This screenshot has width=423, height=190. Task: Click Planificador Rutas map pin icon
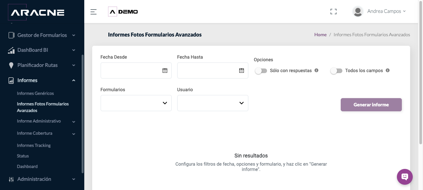pyautogui.click(x=11, y=65)
